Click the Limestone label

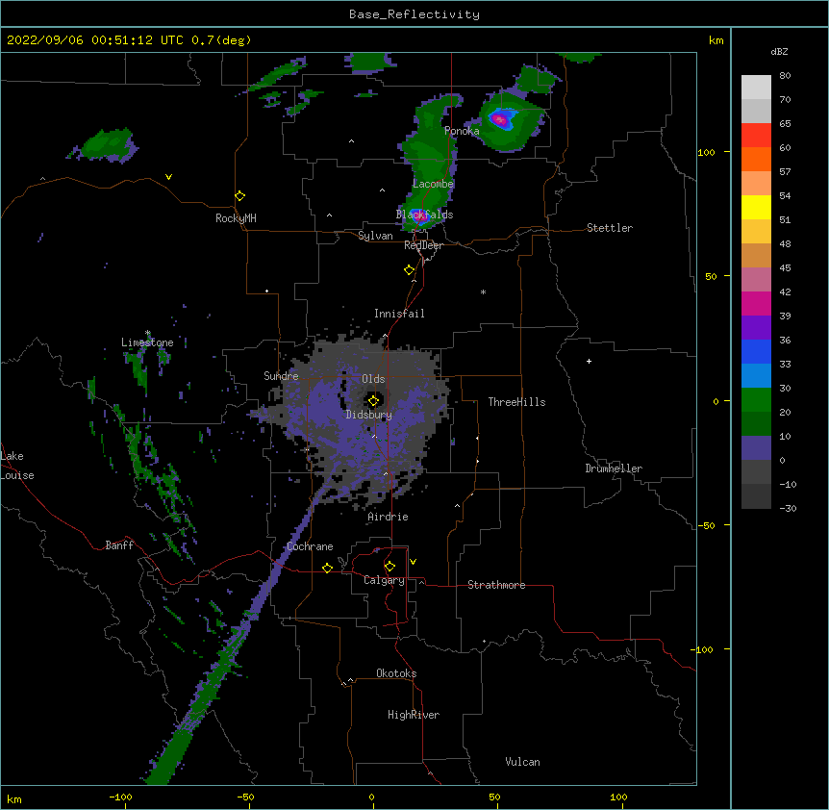(147, 342)
